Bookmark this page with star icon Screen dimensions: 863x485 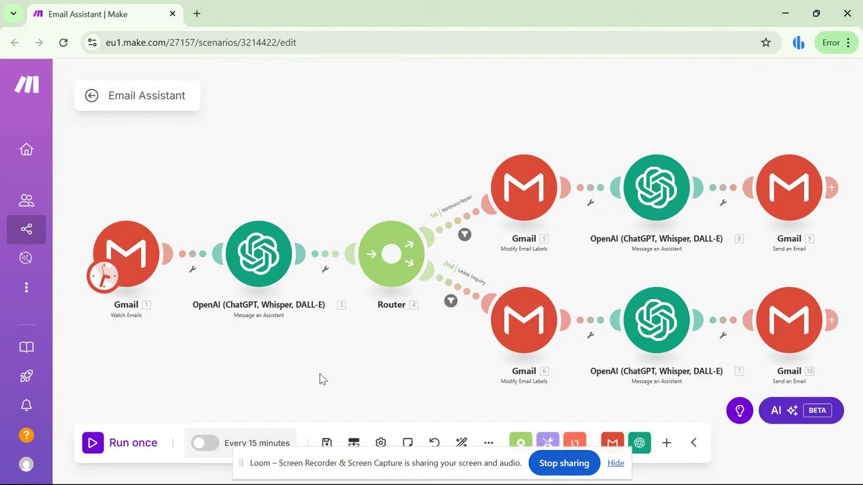766,42
